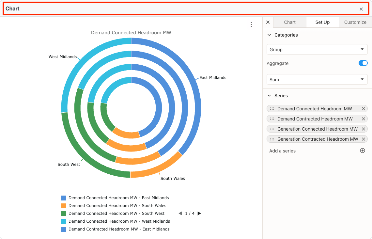Click the drag handle on Generation Contracted Headroom MW
Image resolution: width=372 pixels, height=239 pixels.
point(272,139)
